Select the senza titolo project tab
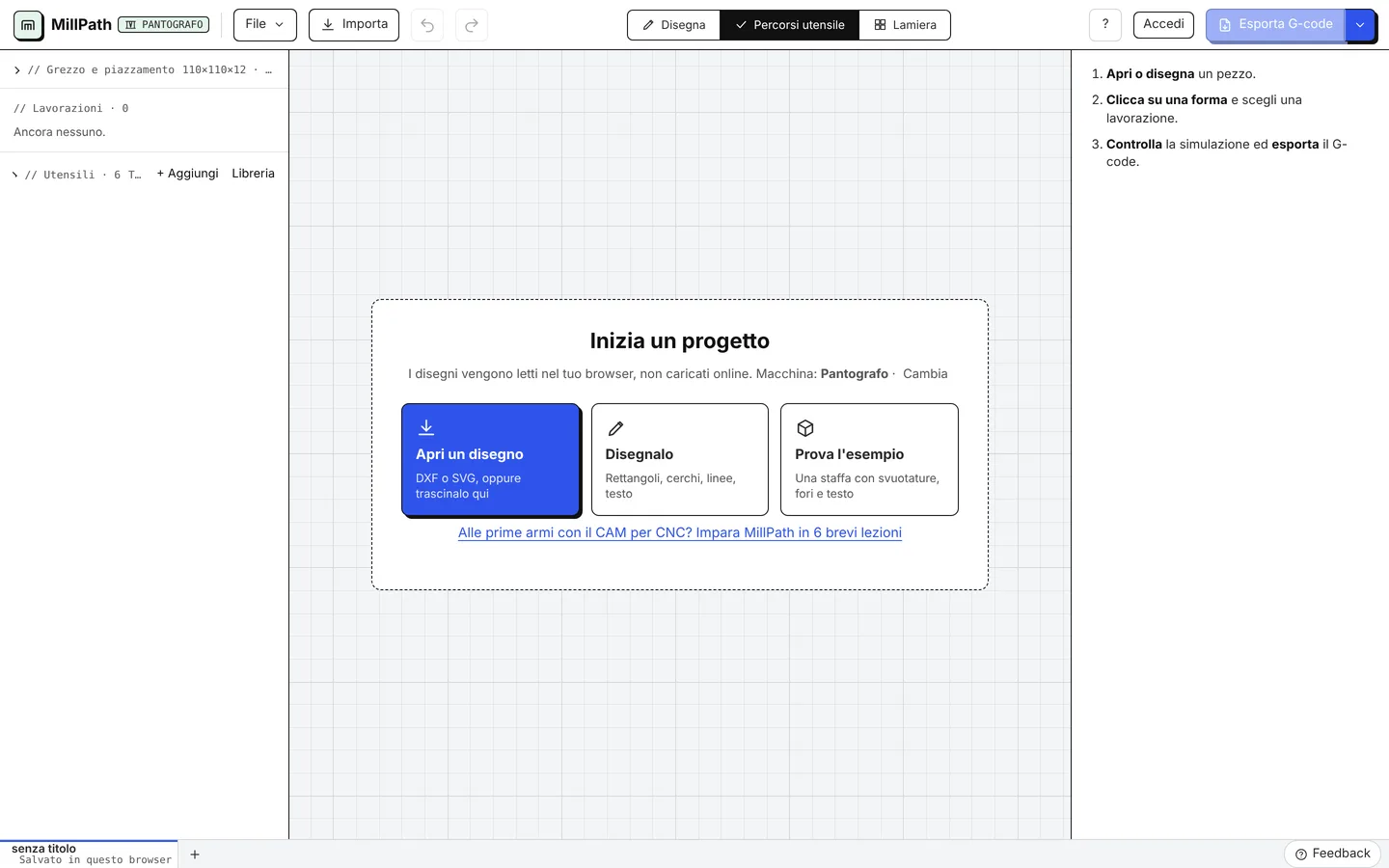This screenshot has height=868, width=1389. [89, 854]
